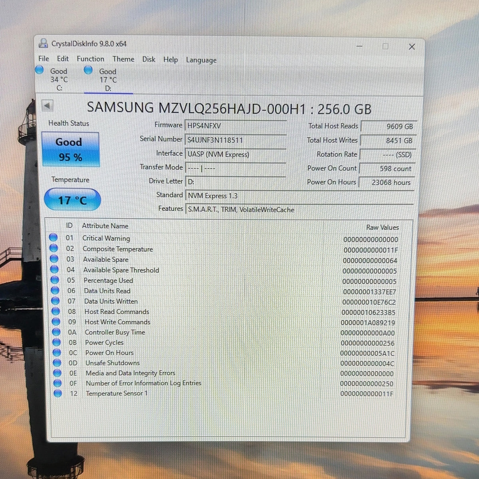Click the Power On Hours value 23068 hours
This screenshot has height=479, width=479.
387,182
